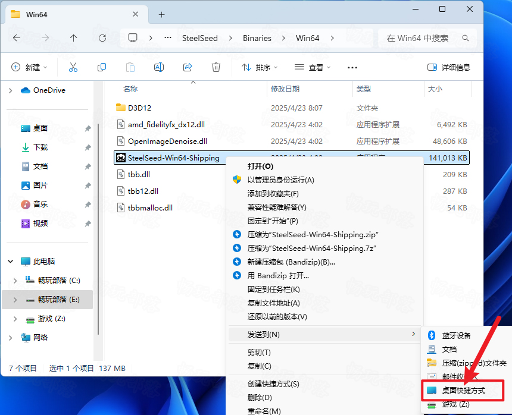The height and width of the screenshot is (415, 512).
Task: Click SteelSeed breadcrumb in address bar
Action: click(x=200, y=38)
